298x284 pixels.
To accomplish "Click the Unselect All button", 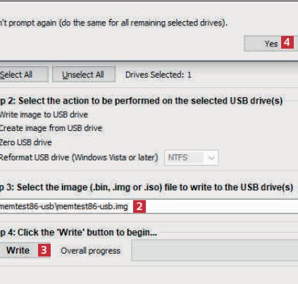I will [x=84, y=75].
